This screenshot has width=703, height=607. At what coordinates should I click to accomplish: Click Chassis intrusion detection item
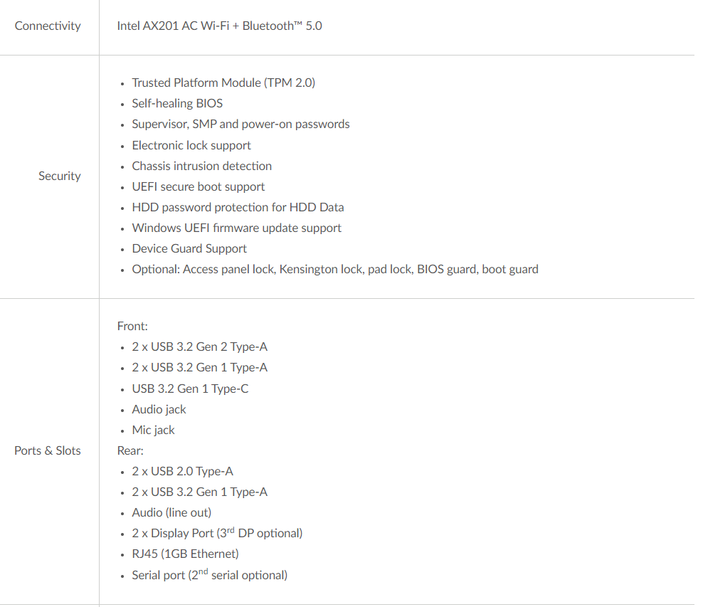tap(202, 166)
